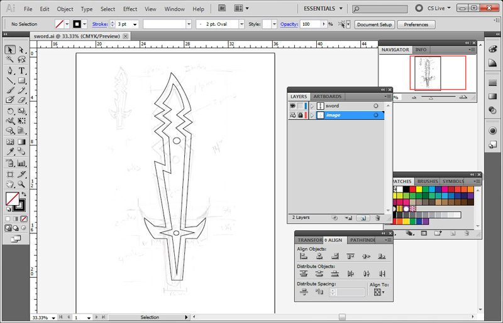Click the Preferences button
This screenshot has height=323, width=503.
click(416, 24)
